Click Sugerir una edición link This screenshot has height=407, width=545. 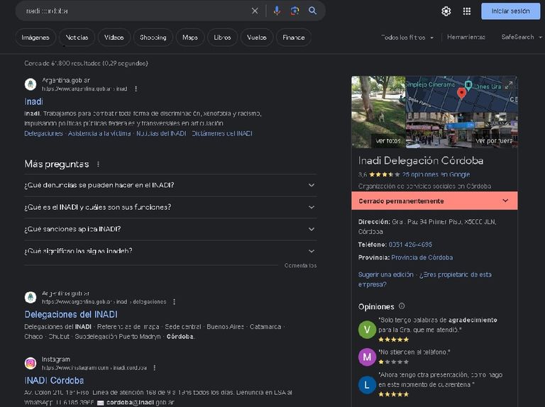click(386, 274)
